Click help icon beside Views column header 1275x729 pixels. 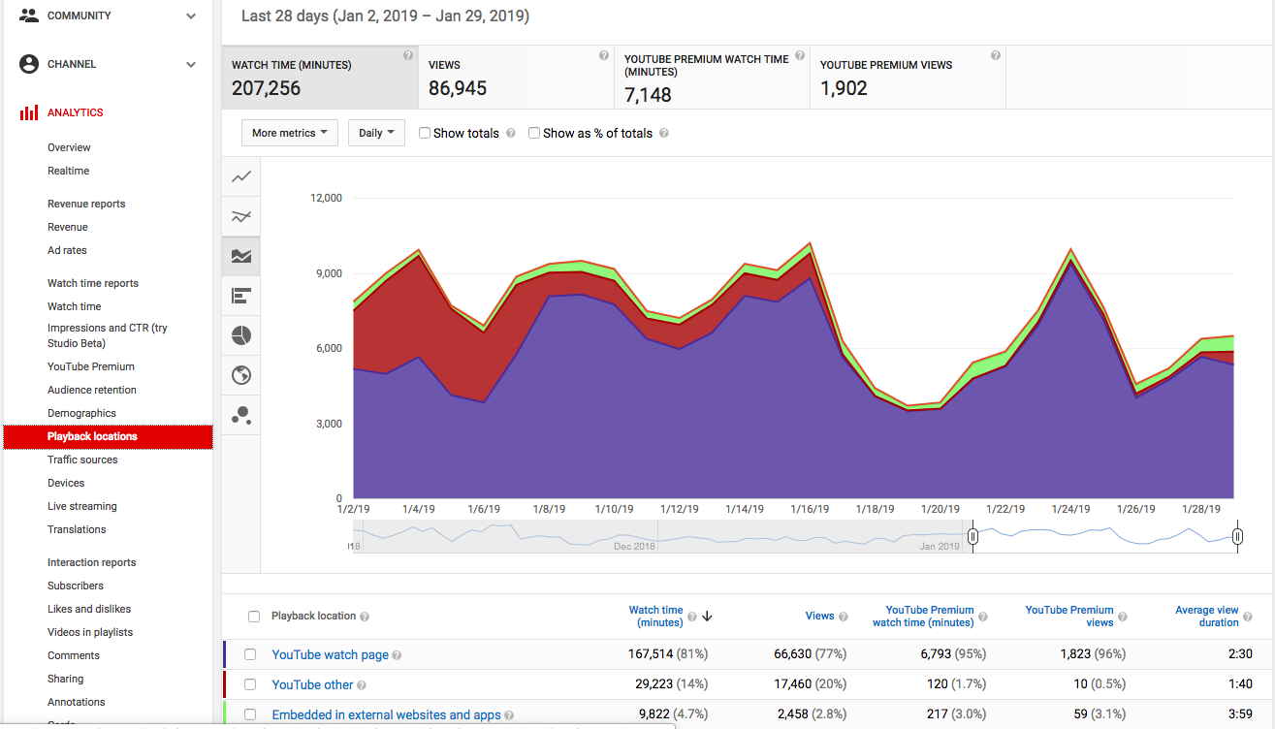tap(844, 617)
